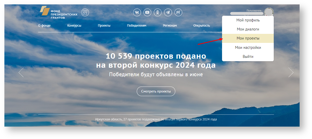
Task: Click the Presidential Grants Fund logo
Action: point(58,13)
